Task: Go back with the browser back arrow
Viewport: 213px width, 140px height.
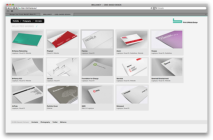Action: (8, 8)
